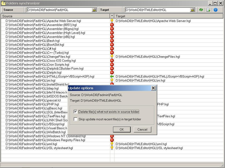The width and height of the screenshot is (225, 168).
Task: Click the Target path input field
Action: point(158,10)
